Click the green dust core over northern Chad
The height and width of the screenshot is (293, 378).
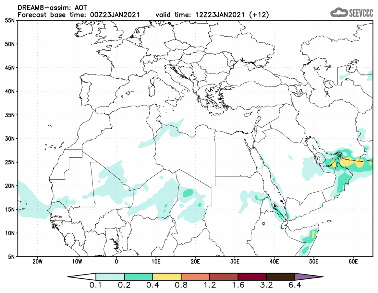click(x=188, y=193)
